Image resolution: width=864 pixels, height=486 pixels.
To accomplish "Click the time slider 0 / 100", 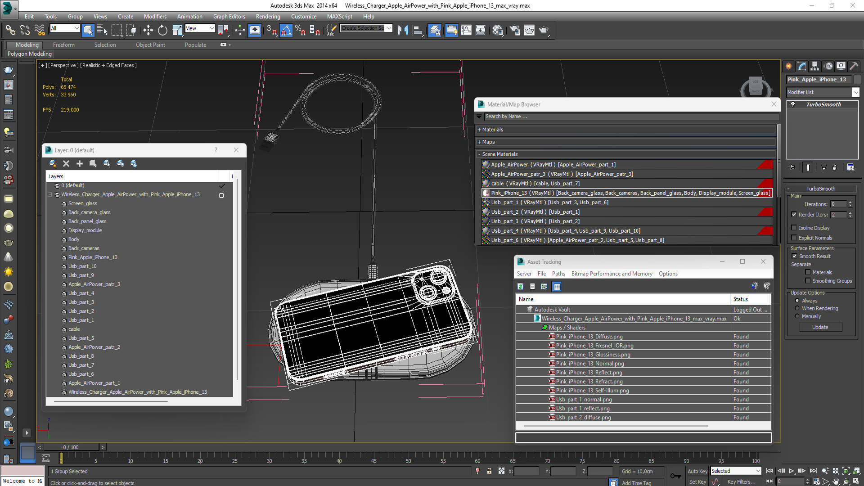I will [71, 447].
